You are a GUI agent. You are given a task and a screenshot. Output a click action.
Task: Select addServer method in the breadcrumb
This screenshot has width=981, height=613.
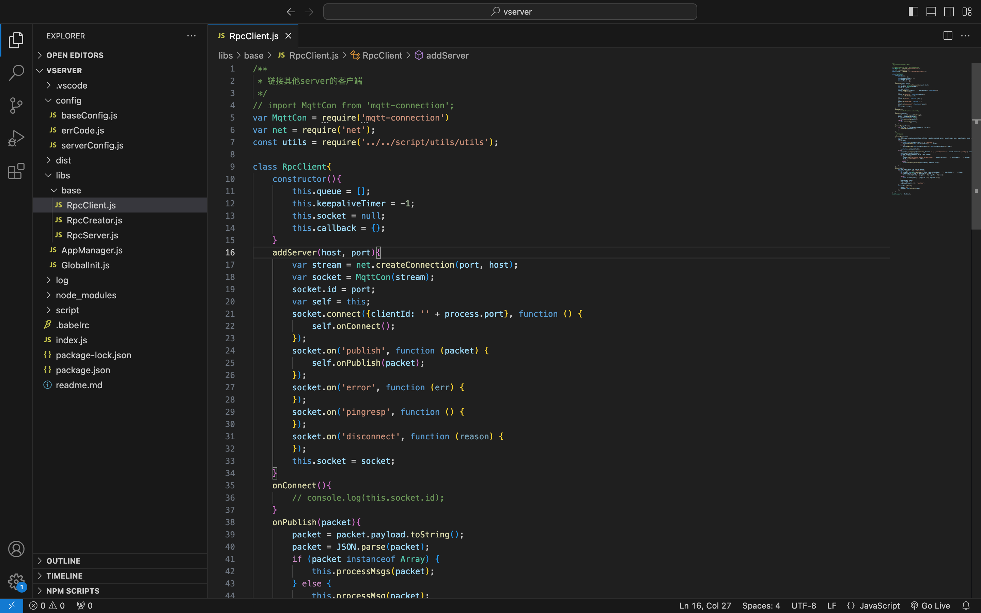tap(442, 56)
